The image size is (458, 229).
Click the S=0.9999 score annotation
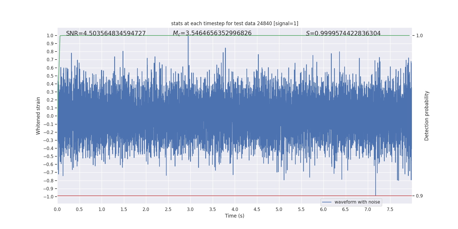click(343, 33)
